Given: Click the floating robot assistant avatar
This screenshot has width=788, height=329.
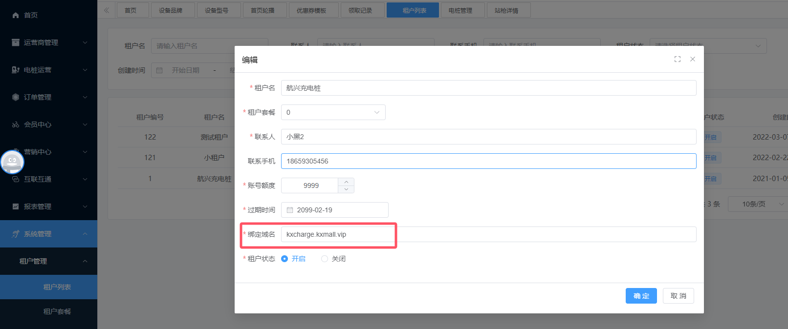Looking at the screenshot, I should 12,162.
